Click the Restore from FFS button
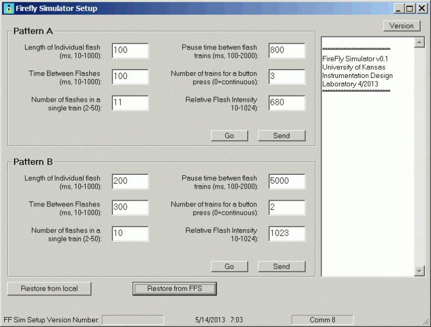Screen dimensions: 431x327 tap(175, 289)
